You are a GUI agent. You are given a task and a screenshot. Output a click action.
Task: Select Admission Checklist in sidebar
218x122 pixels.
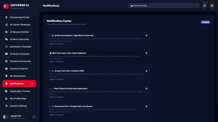pyautogui.click(x=19, y=47)
